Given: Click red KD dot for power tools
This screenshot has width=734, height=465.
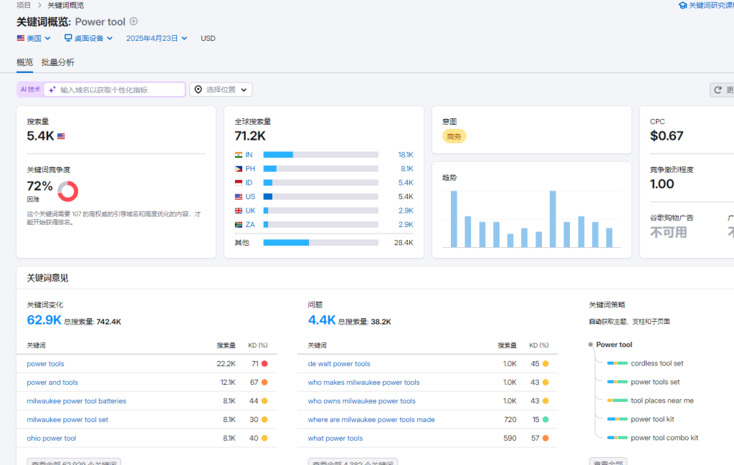Looking at the screenshot, I should click(264, 363).
